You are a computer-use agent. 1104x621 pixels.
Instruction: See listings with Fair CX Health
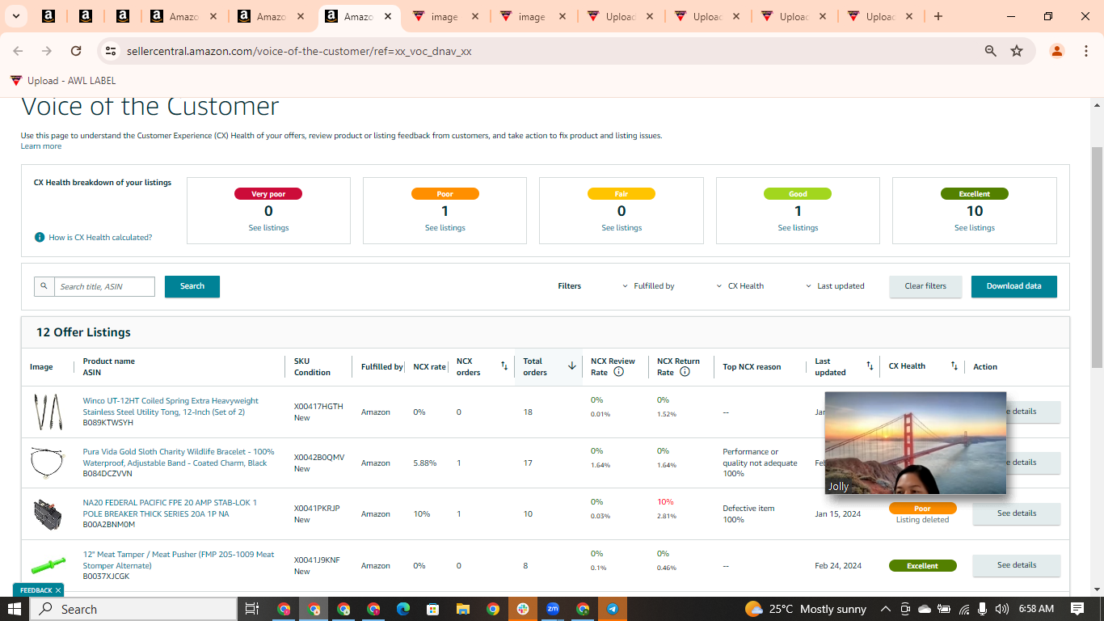622,228
